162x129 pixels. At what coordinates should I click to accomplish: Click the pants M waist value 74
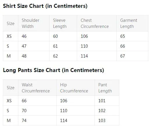(x=24, y=121)
